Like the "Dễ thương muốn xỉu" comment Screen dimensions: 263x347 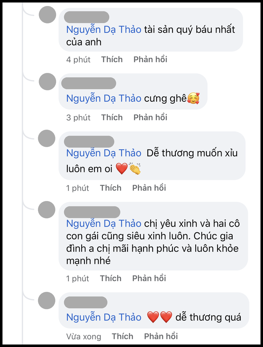click(x=110, y=188)
